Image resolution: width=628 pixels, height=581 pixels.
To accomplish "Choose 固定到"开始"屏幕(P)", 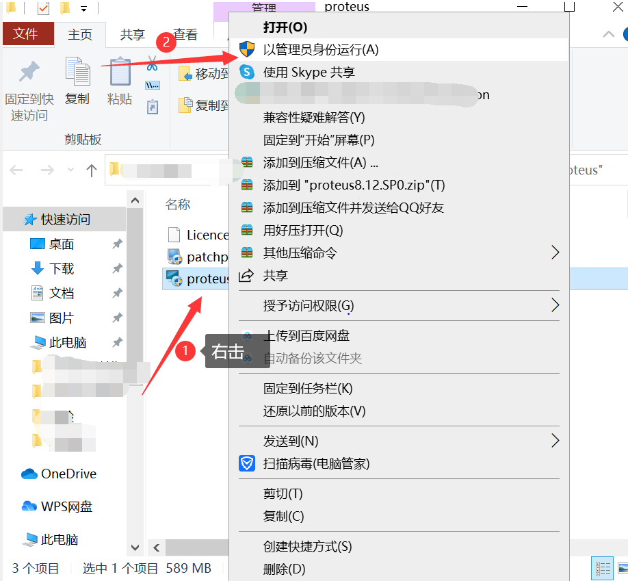I will 400,140.
